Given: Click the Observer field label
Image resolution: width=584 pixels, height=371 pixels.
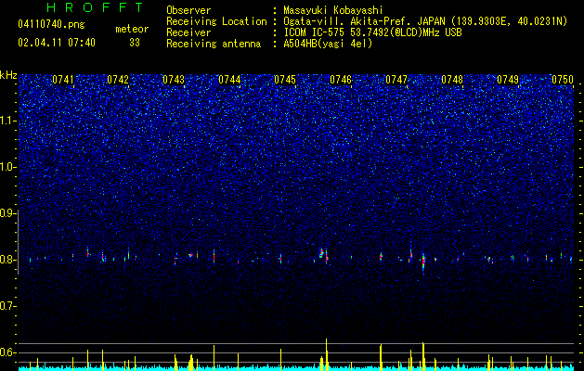Looking at the screenshot, I should point(188,10).
